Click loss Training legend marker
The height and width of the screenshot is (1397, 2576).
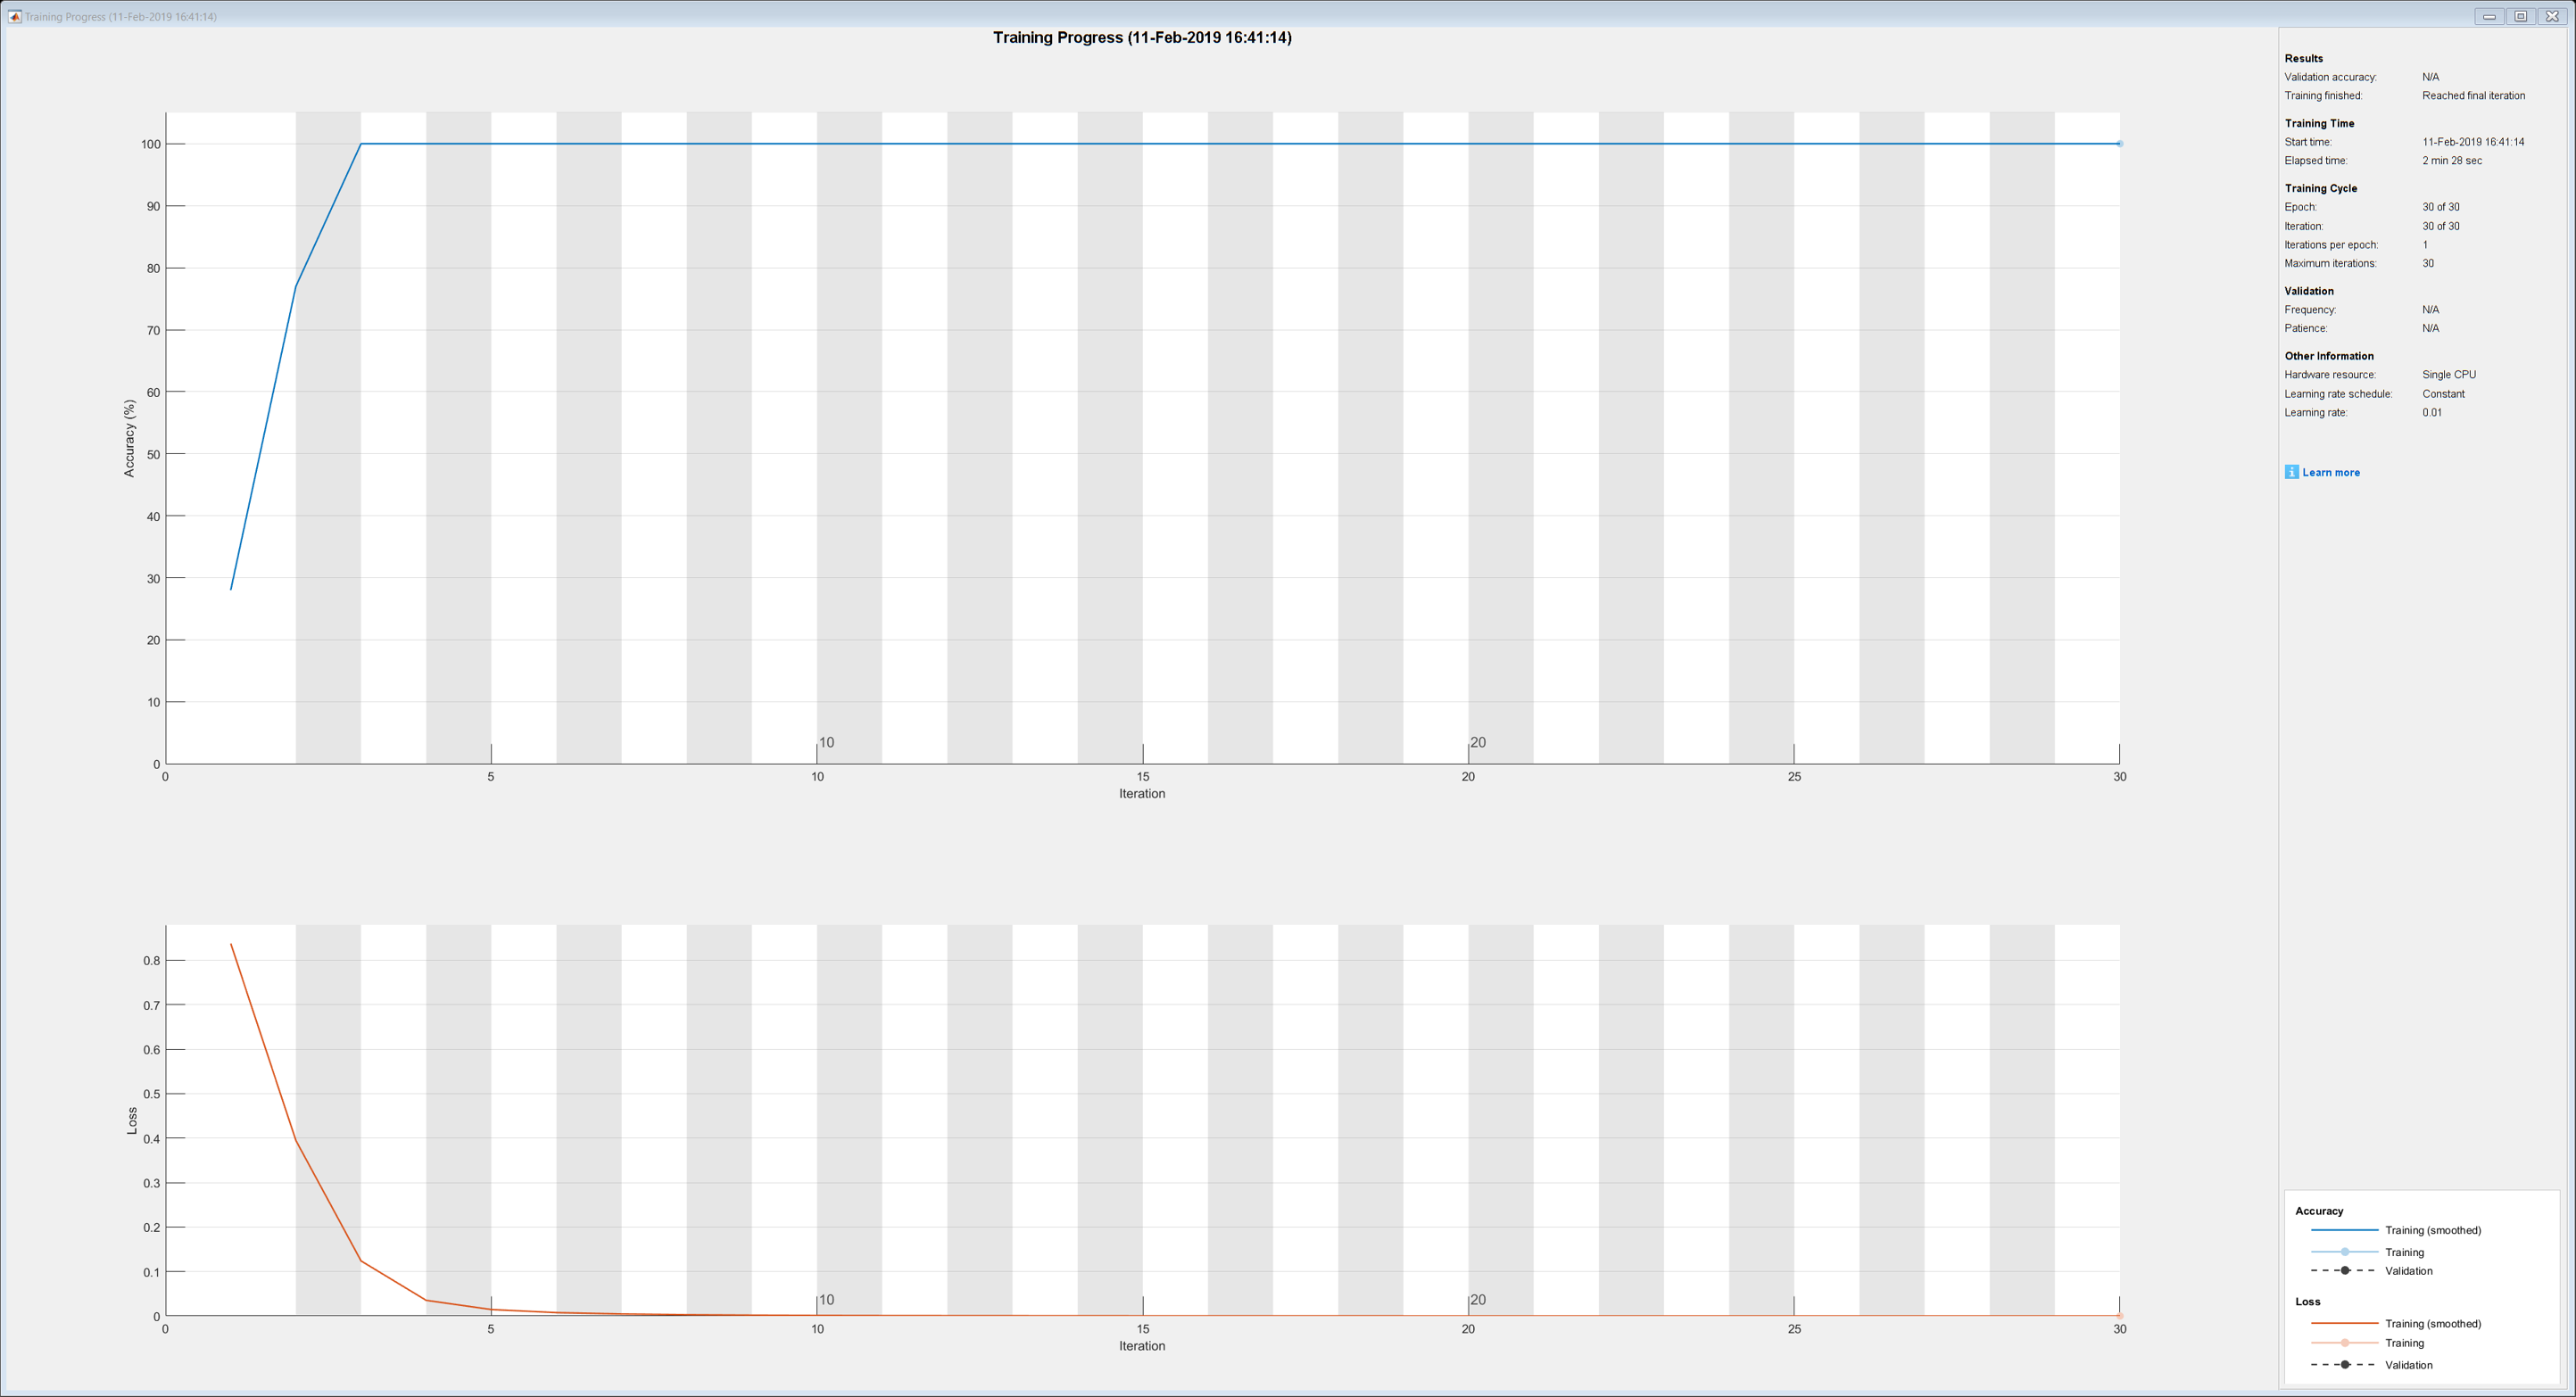pyautogui.click(x=2344, y=1343)
